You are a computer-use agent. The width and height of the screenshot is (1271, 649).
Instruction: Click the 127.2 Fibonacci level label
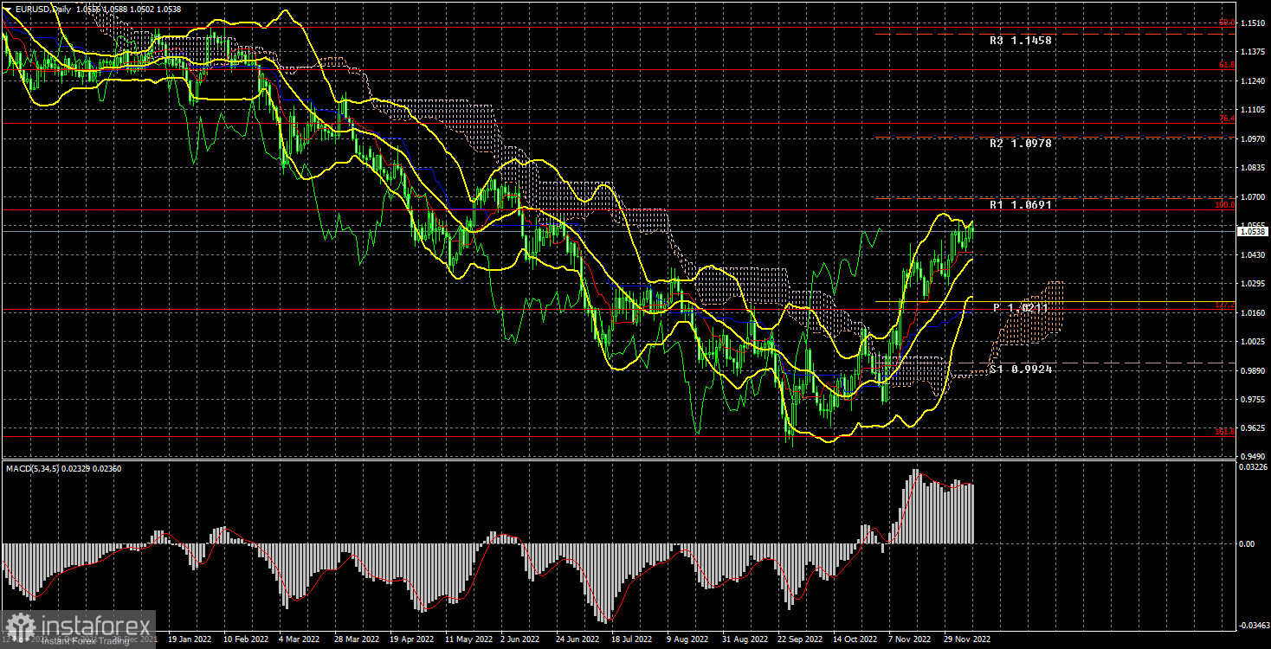click(1225, 305)
